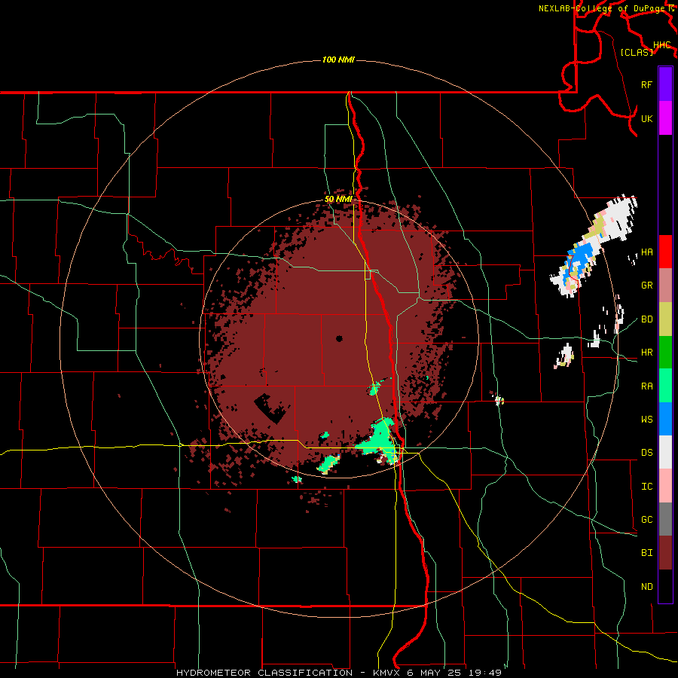Click the RF legend label
Screen dimensions: 678x678
click(x=646, y=84)
